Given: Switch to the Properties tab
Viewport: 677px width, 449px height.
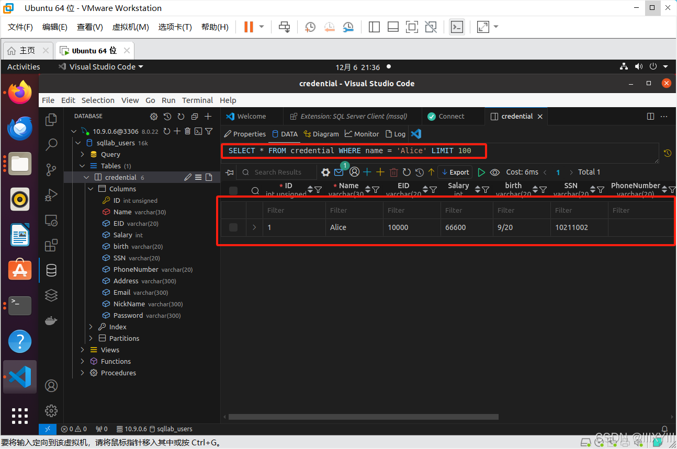Looking at the screenshot, I should (244, 134).
